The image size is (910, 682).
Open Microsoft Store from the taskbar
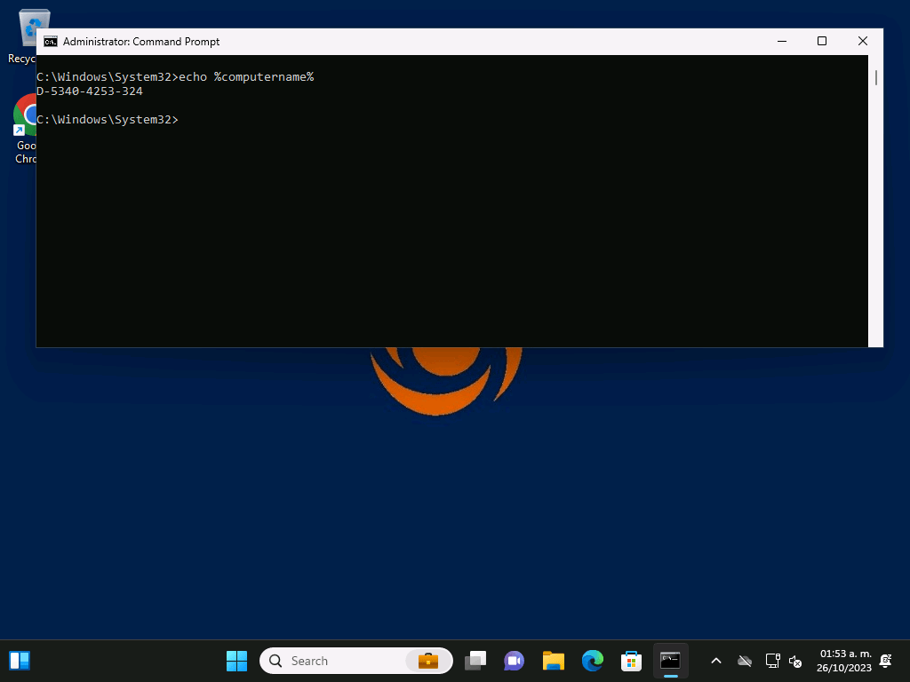pos(631,661)
